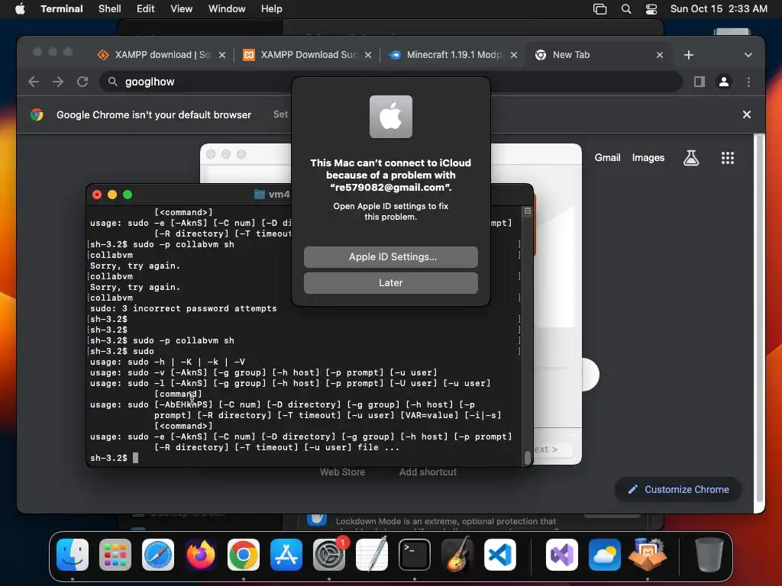The image size is (782, 586).
Task: Open the XAMPP installer package in dock
Action: tap(648, 554)
